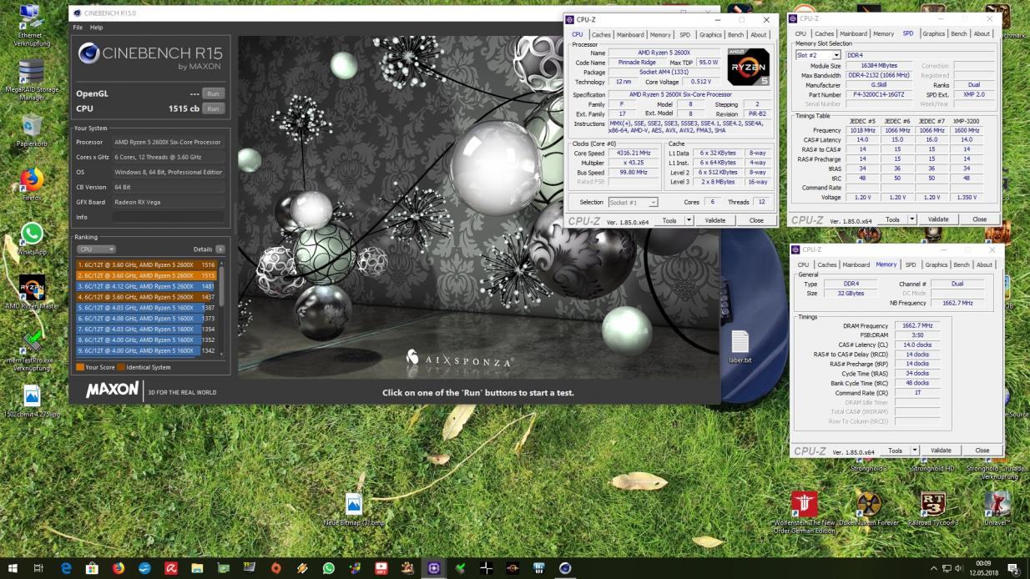Click the Close button in CPU-Z Memory window
Image resolution: width=1030 pixels, height=579 pixels.
(x=982, y=450)
